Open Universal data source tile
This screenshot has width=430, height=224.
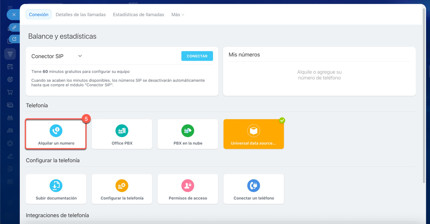pyautogui.click(x=253, y=134)
